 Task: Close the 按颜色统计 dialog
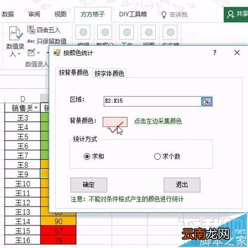click(x=237, y=53)
